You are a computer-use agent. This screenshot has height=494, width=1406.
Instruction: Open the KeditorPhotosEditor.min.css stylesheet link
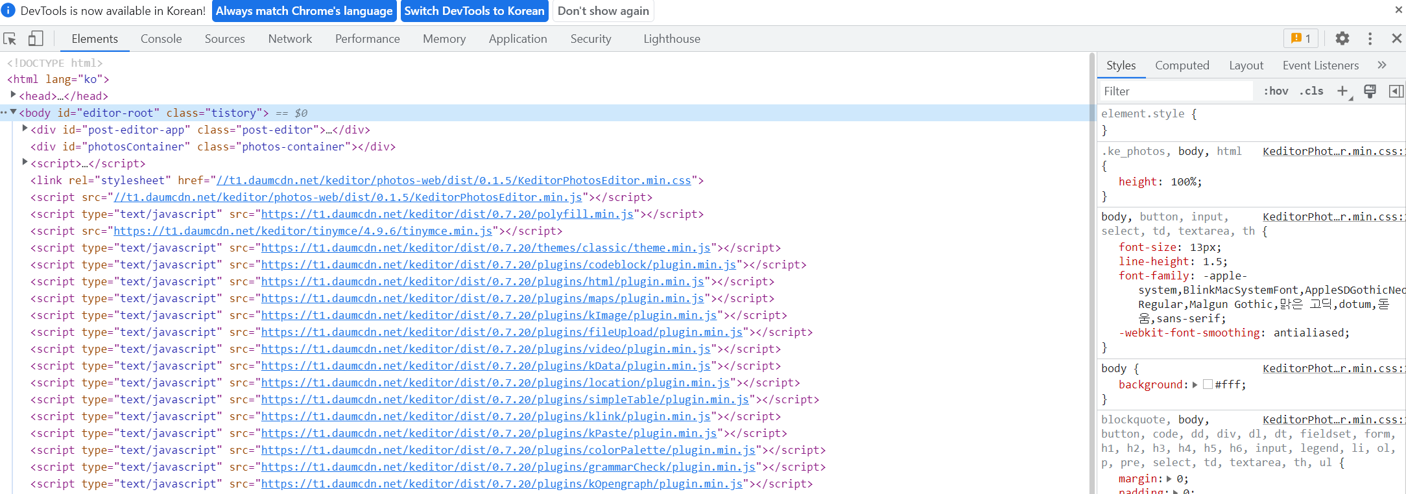[x=454, y=180]
